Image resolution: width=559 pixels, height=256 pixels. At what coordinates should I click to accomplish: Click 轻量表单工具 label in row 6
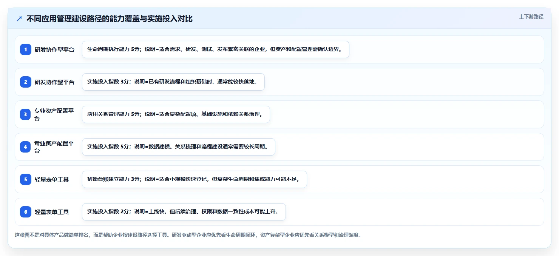[52, 212]
